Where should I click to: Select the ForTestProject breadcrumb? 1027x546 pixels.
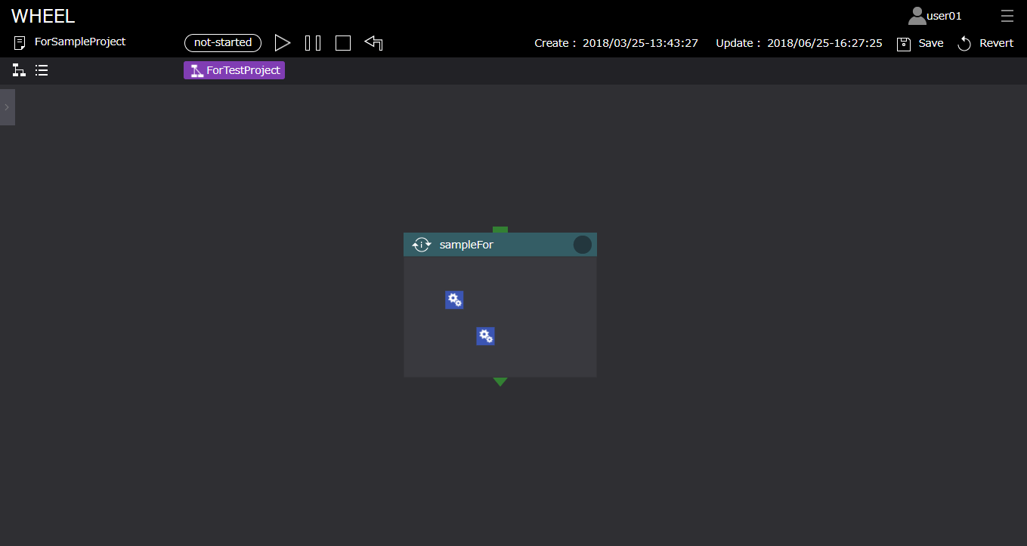pyautogui.click(x=234, y=70)
